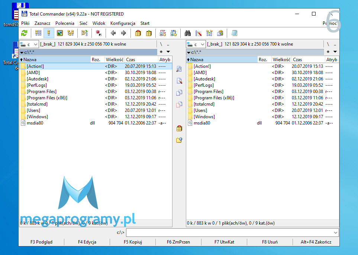Open the left panel directory history arrow
This screenshot has height=255, width=358.
pyautogui.click(x=168, y=52)
